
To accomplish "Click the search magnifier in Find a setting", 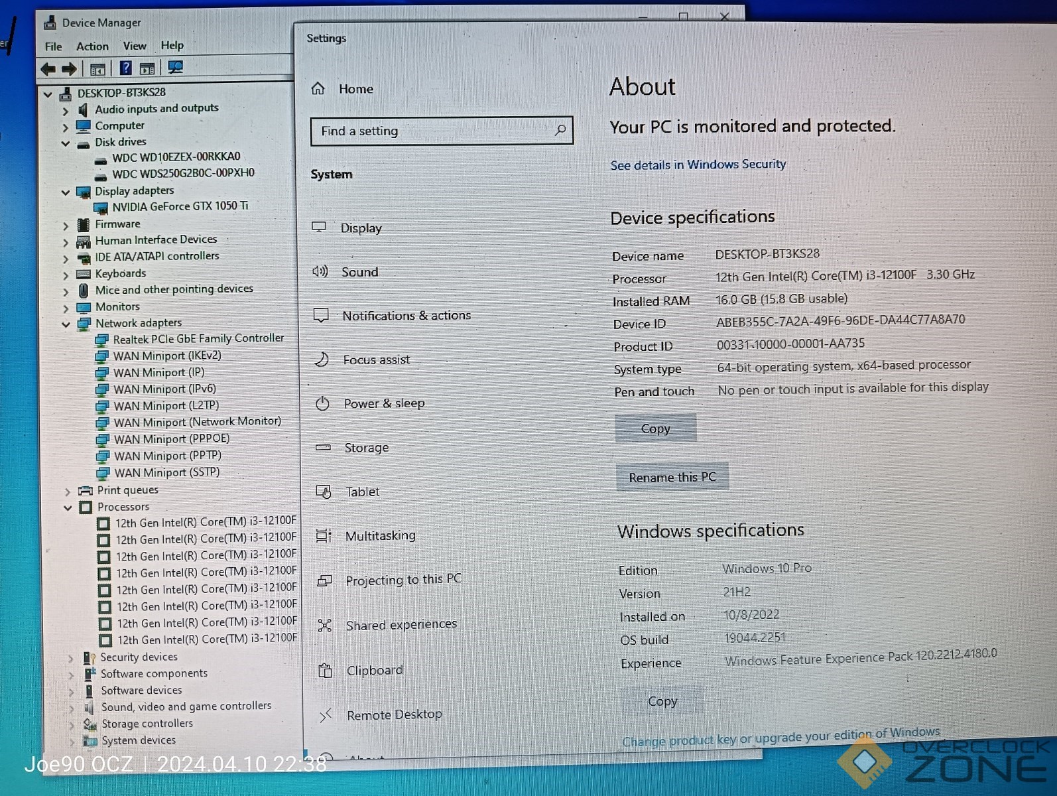I will click(x=560, y=130).
